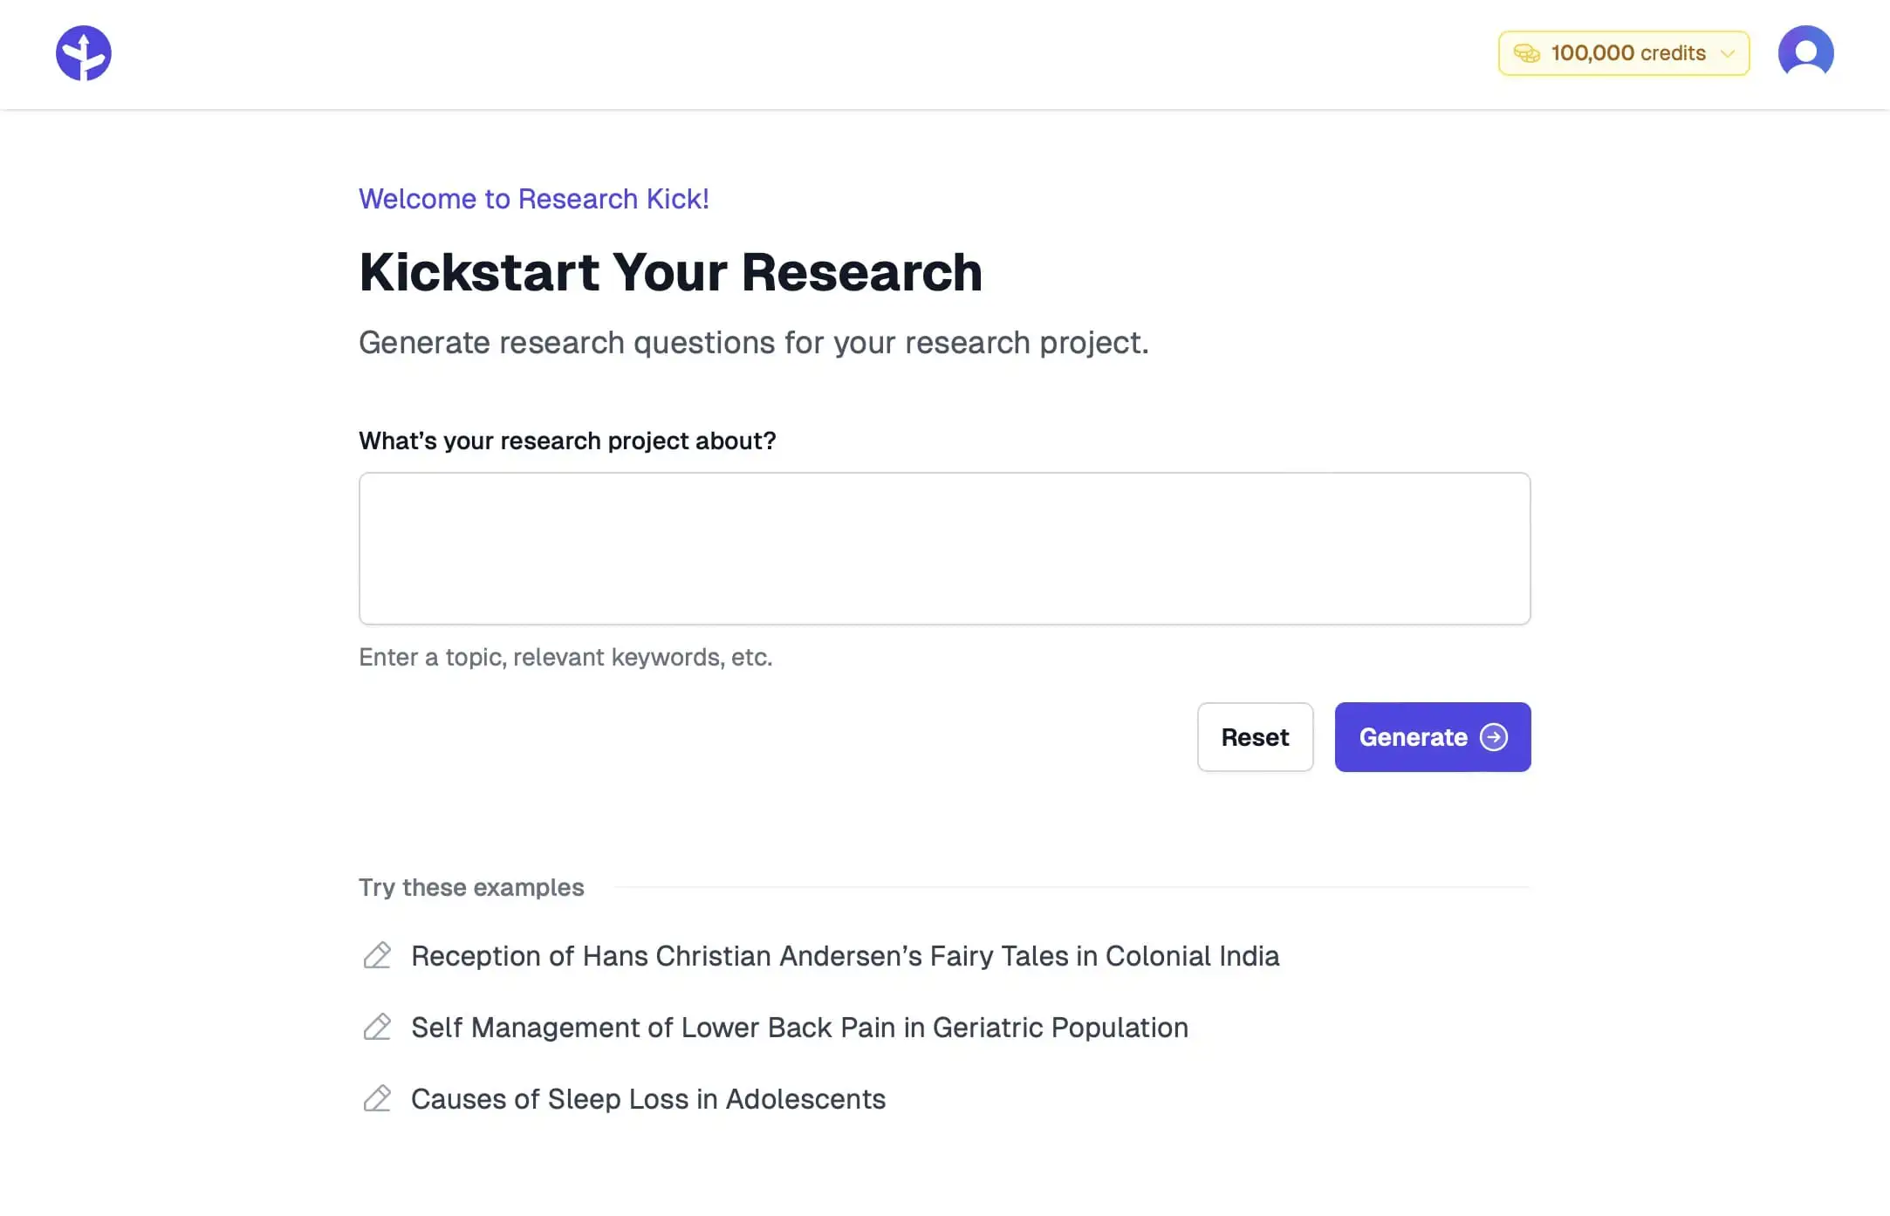Viewport: 1890px width, 1216px height.
Task: Choose the Lower Back Pain Geriatric example
Action: [799, 1028]
